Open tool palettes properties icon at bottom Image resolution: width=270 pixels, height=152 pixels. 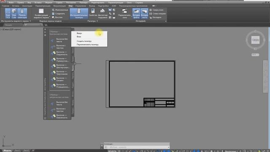45,118
